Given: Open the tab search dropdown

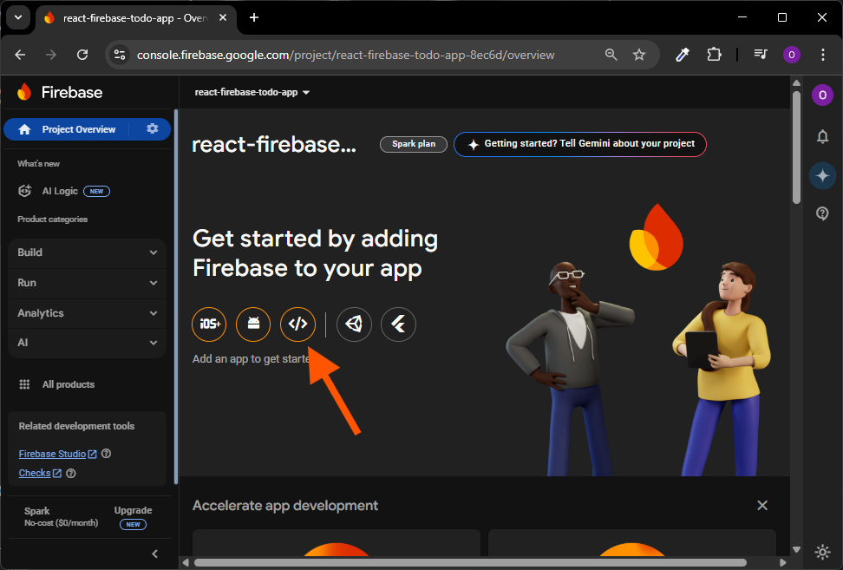Looking at the screenshot, I should [18, 17].
